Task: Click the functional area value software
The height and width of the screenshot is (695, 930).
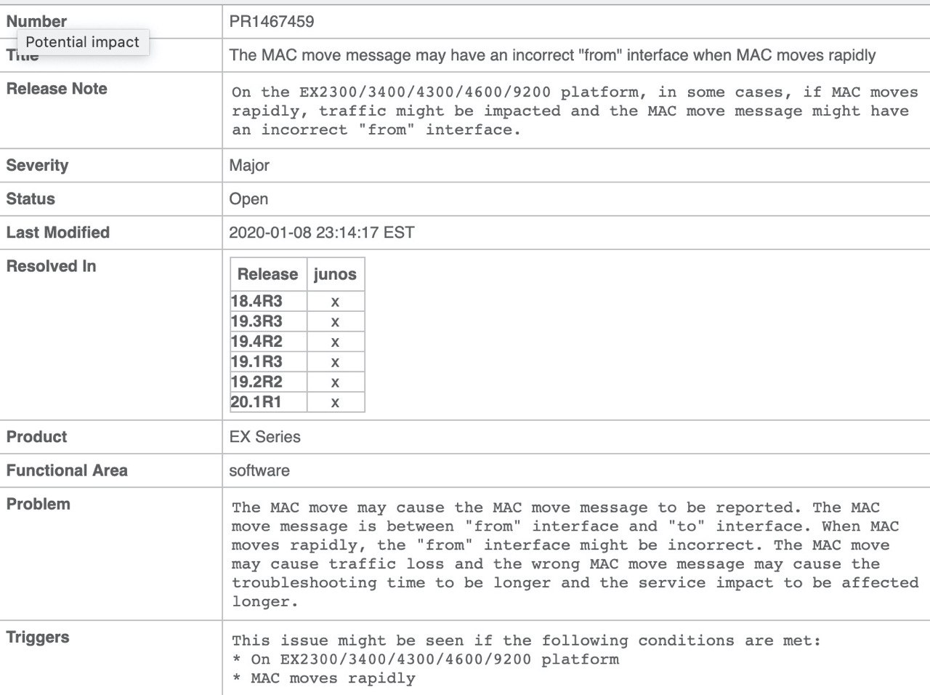Action: (259, 470)
